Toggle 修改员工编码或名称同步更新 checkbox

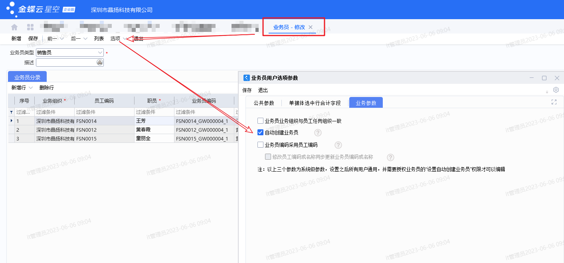click(268, 157)
